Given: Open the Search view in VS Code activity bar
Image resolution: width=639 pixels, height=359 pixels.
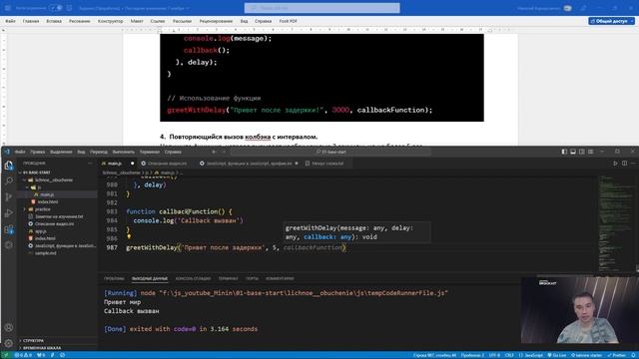Looking at the screenshot, I should [9, 181].
